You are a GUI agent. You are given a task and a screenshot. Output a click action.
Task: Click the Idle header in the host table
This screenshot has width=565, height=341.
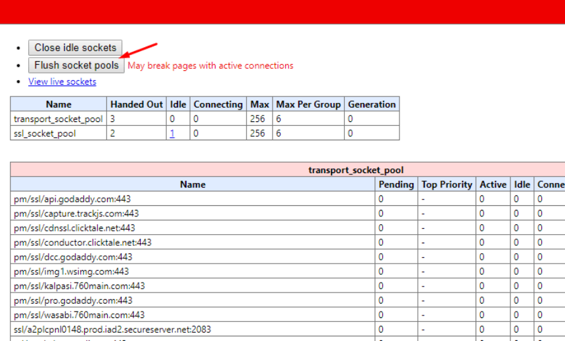tap(522, 184)
